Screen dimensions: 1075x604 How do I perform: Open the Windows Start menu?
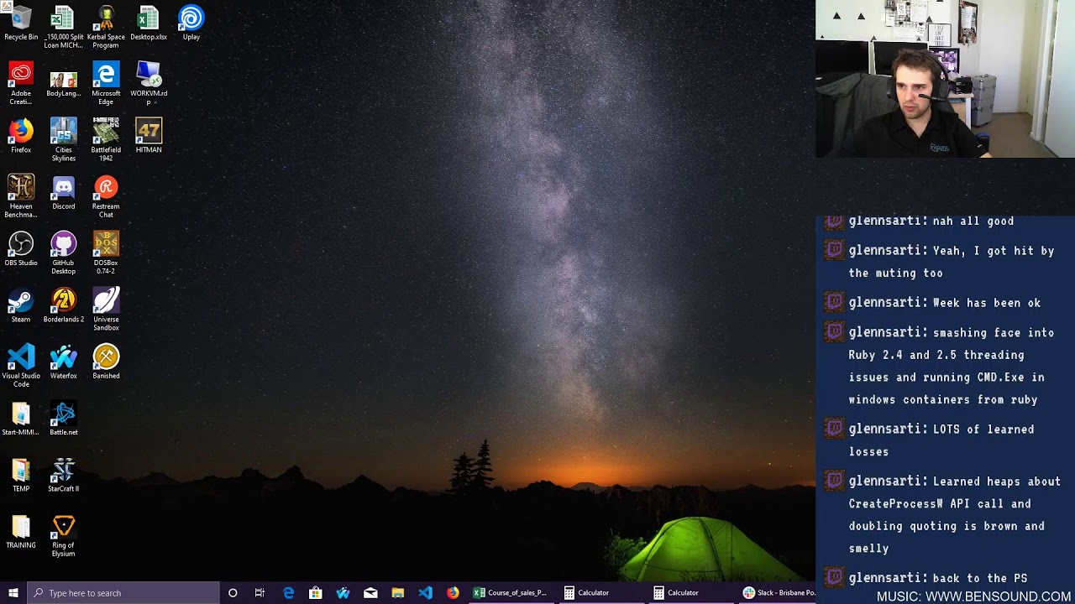pyautogui.click(x=13, y=593)
